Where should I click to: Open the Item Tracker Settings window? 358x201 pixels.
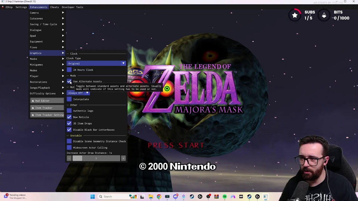(x=47, y=115)
